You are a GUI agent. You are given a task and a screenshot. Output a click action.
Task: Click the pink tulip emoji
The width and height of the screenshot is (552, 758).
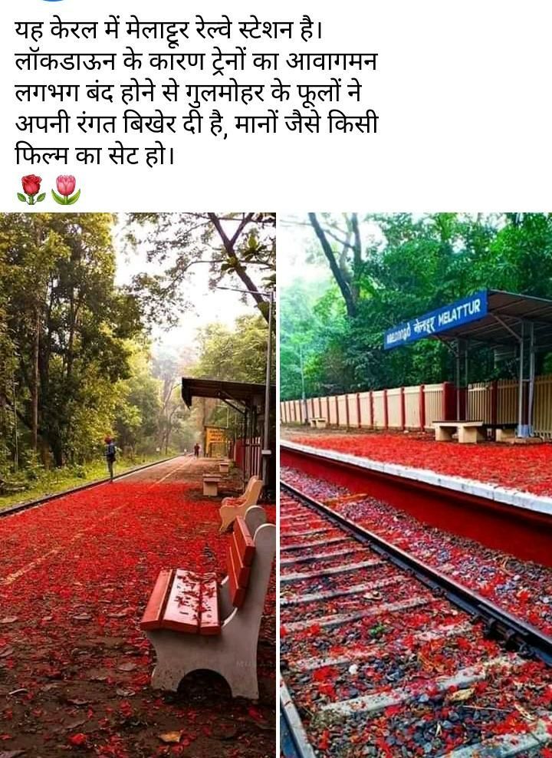coord(66,189)
